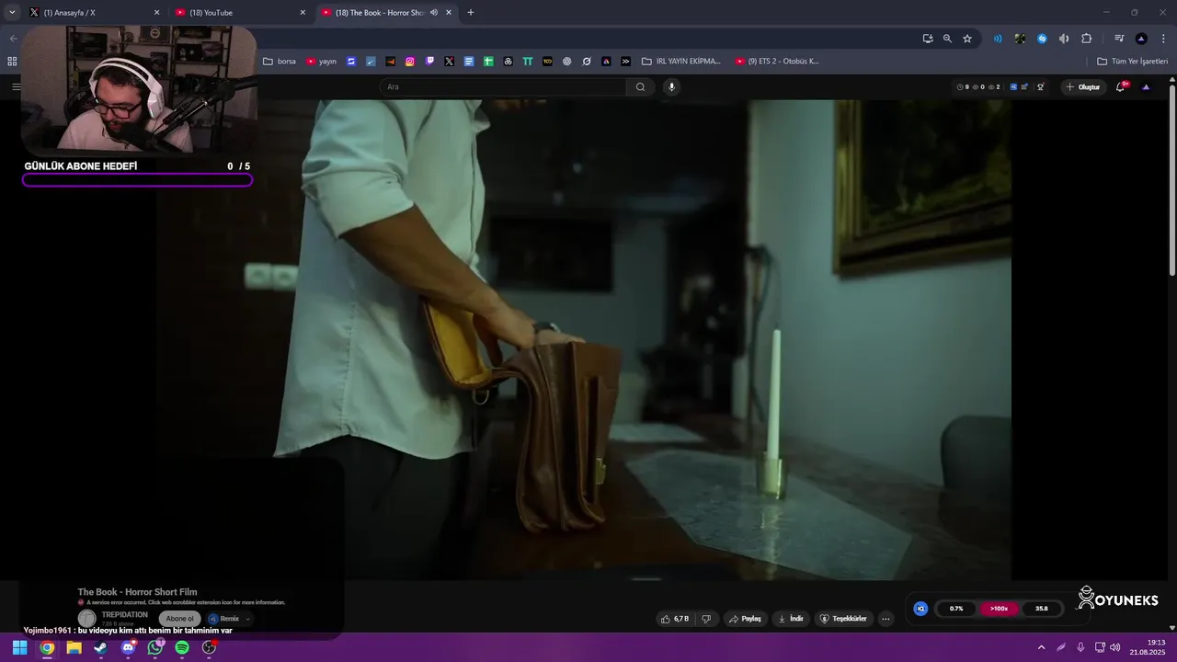
Task: Open the TREPIDATION channel link
Action: pos(124,614)
